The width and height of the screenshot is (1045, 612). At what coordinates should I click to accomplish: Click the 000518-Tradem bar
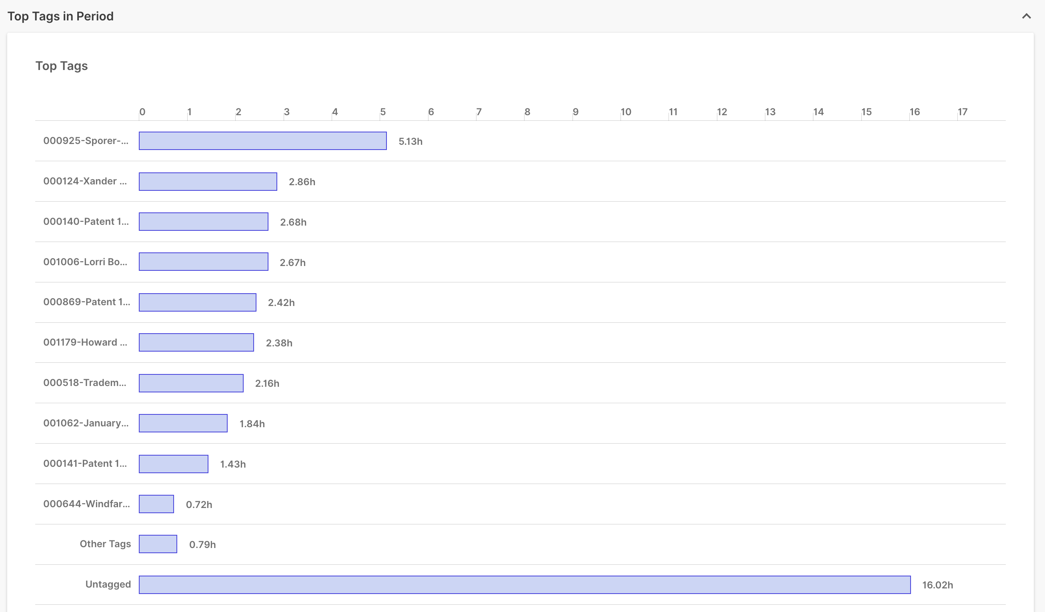tap(191, 383)
